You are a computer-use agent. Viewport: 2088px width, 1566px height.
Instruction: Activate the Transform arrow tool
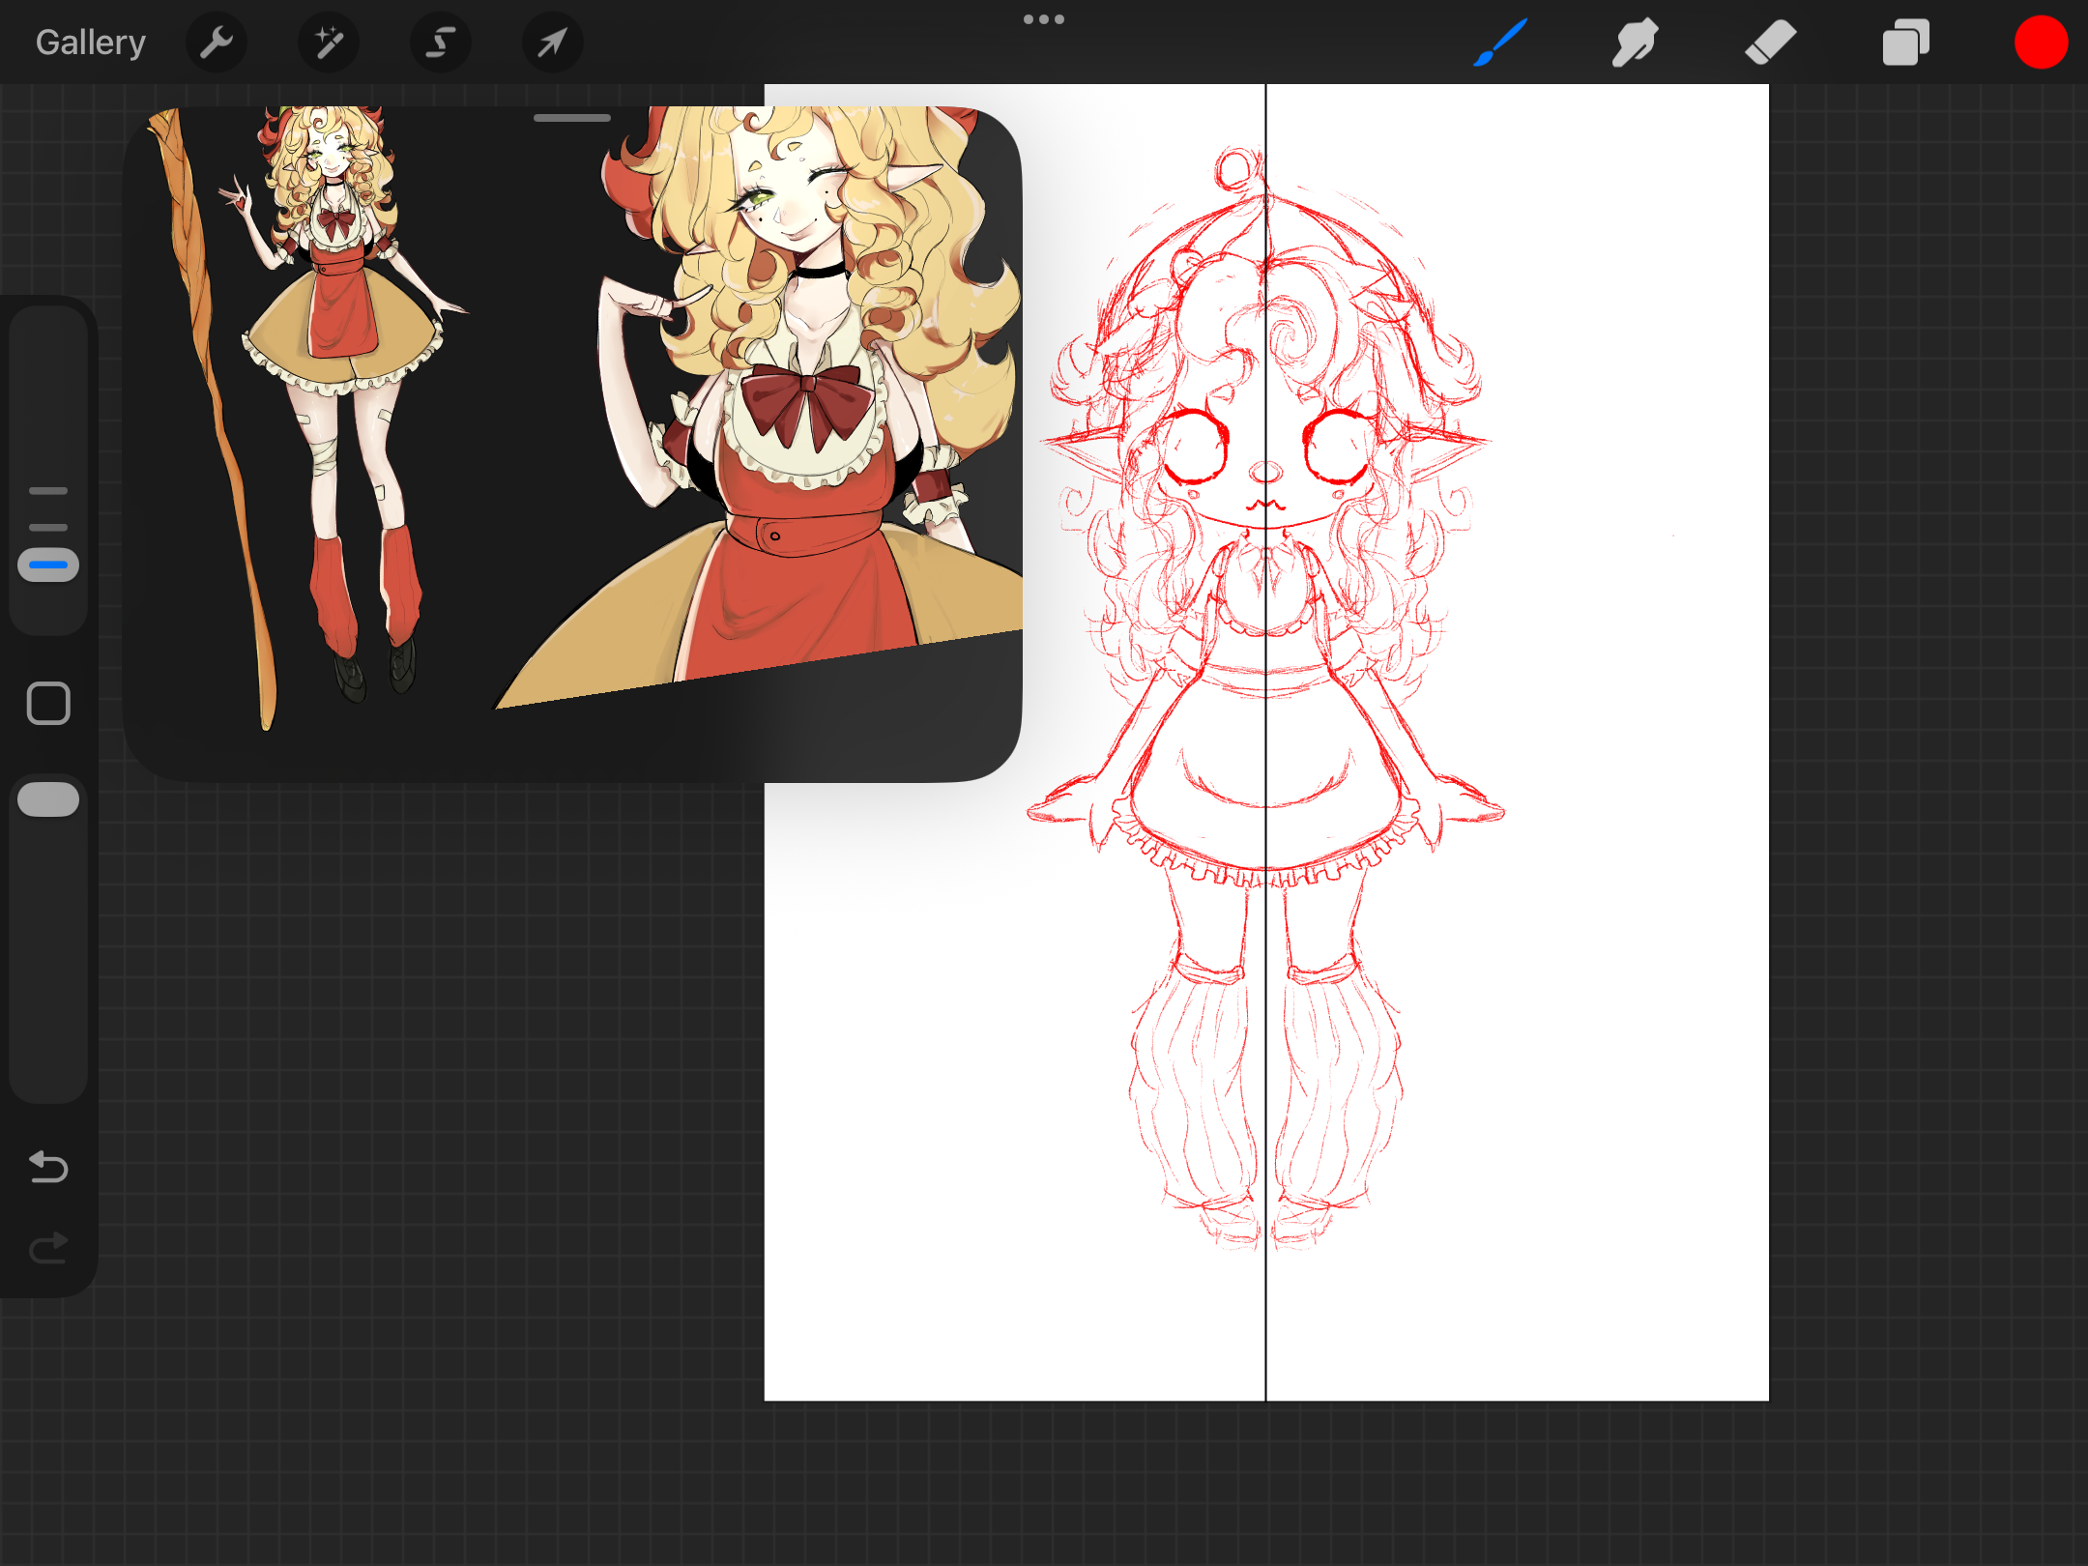click(x=552, y=43)
